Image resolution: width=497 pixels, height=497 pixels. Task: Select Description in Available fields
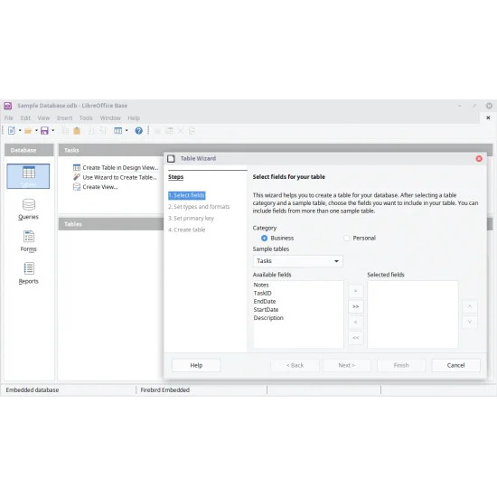pyautogui.click(x=298, y=318)
